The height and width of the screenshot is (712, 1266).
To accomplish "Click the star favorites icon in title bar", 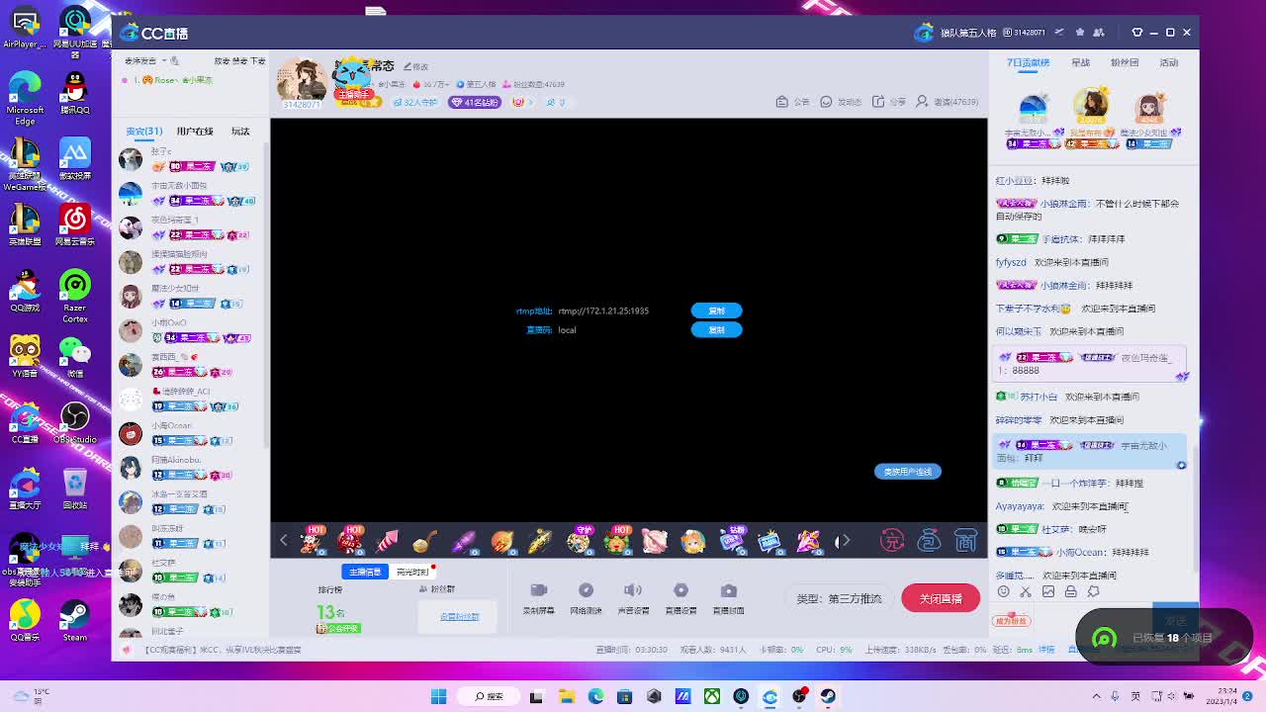I will (1080, 33).
